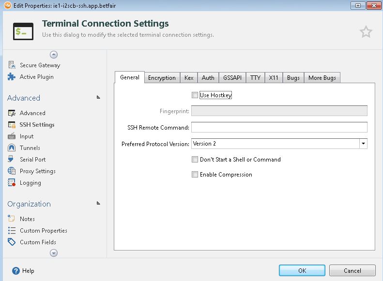Click the SSH Remote Command input field
The width and height of the screenshot is (383, 281).
tap(279, 127)
